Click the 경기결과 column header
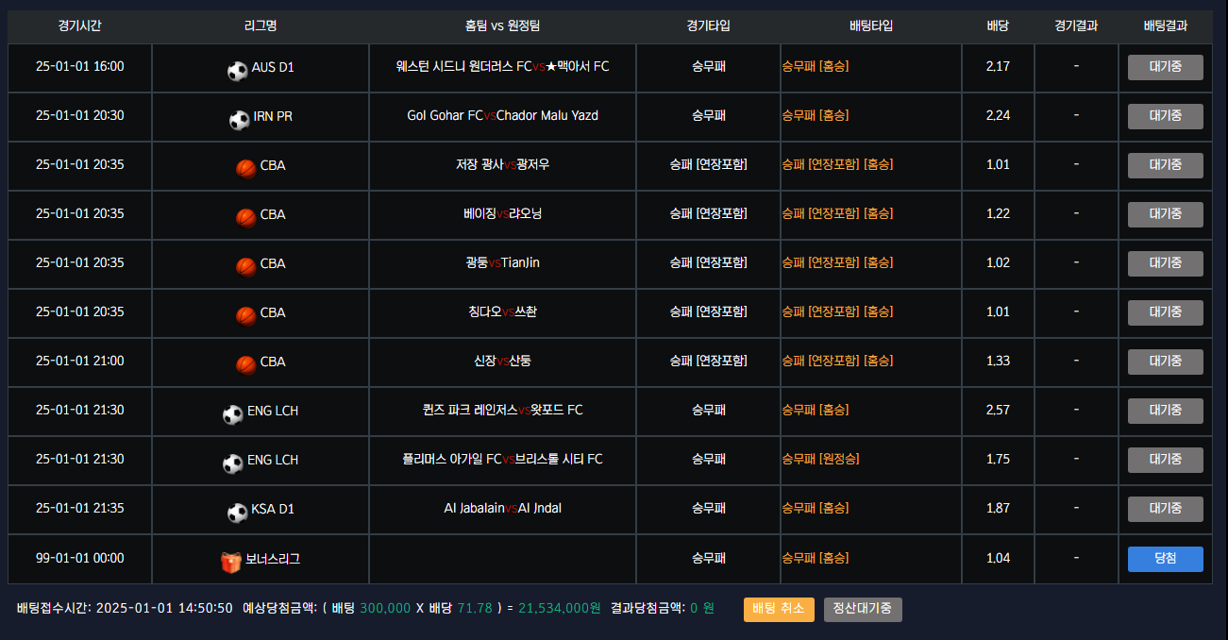1228x640 pixels. pyautogui.click(x=1076, y=26)
